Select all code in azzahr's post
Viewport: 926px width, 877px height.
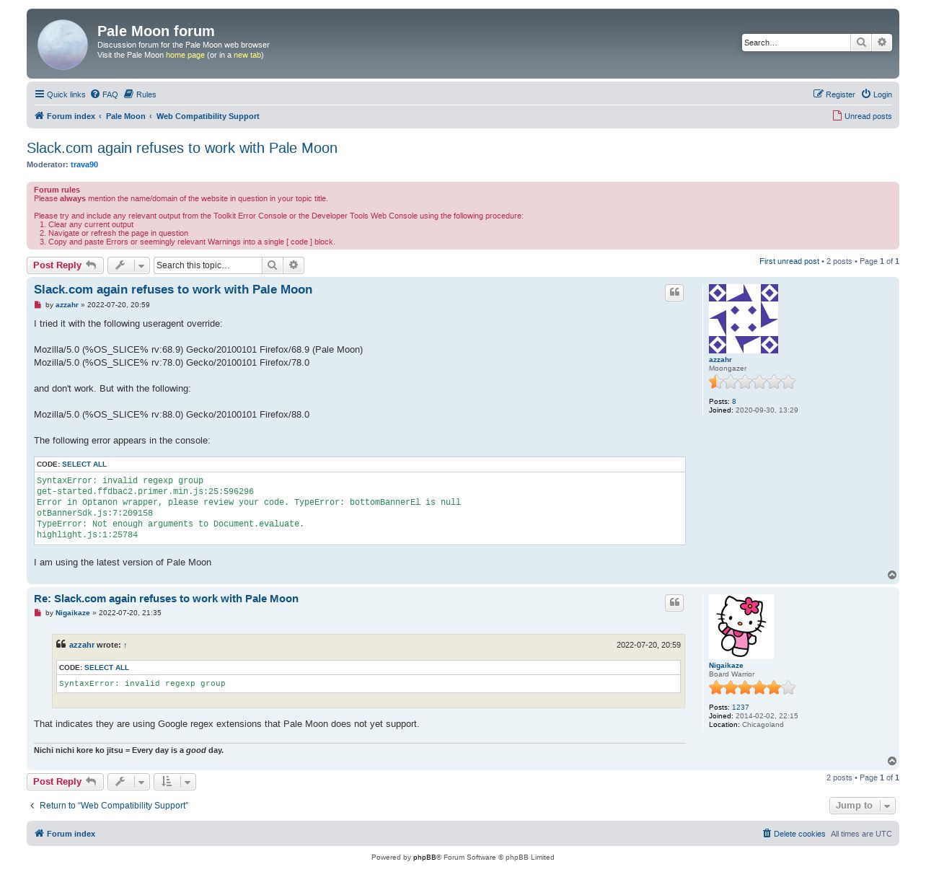84,464
